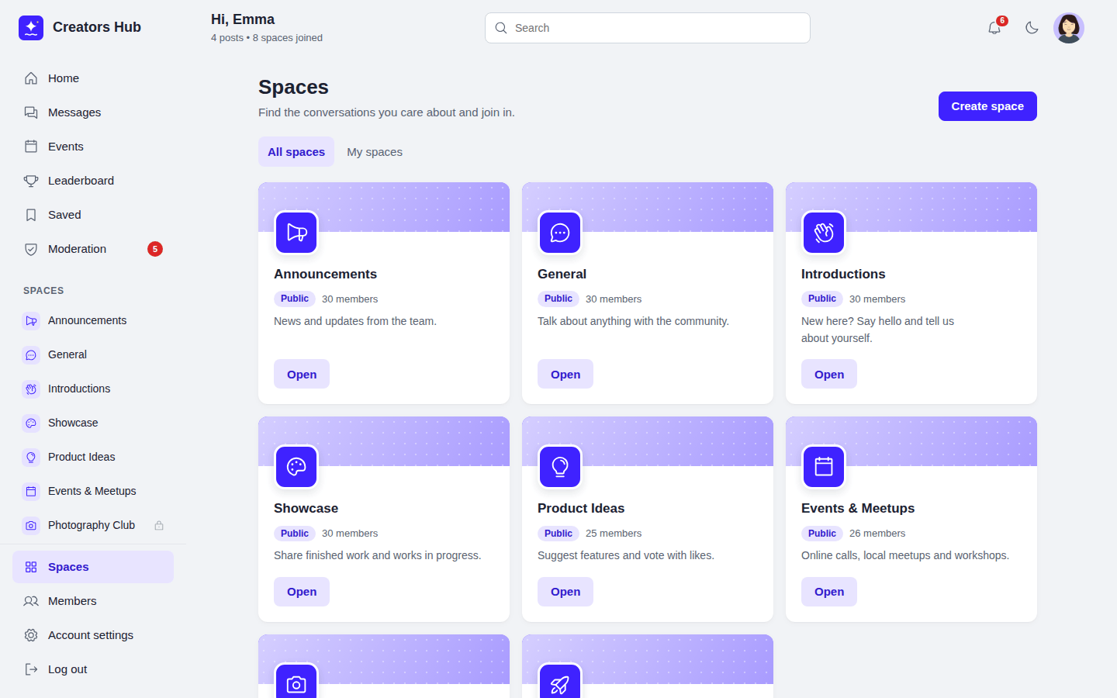Click the Product Ideas lightbulb sidebar icon

31,458
